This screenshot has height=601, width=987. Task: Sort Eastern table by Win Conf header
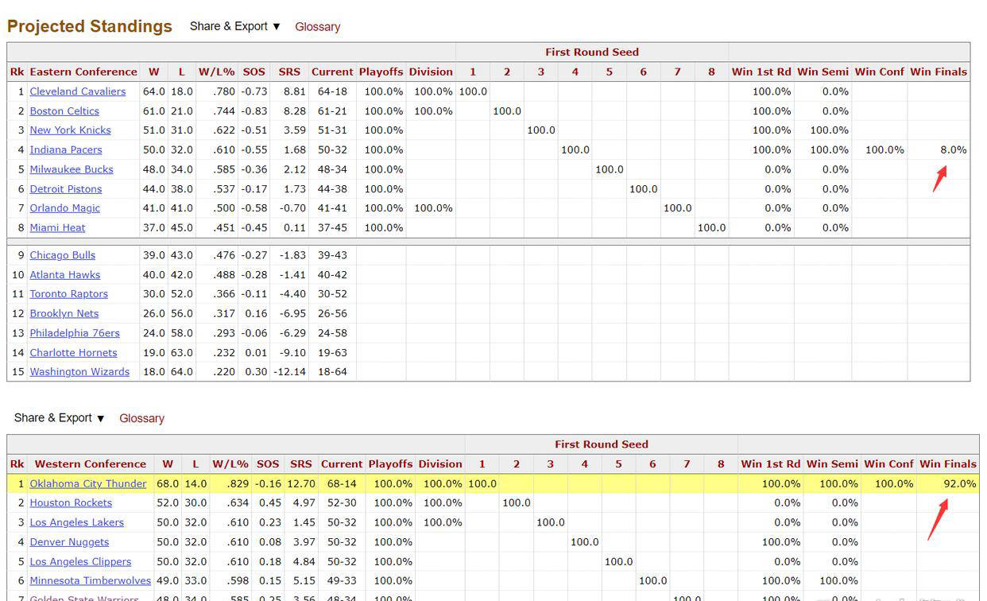coord(880,72)
